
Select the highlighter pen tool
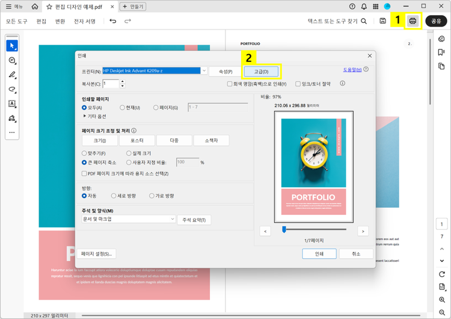12,75
